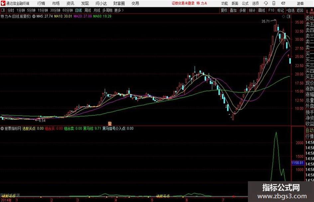Open MA indicator settings round icon

click(34, 16)
